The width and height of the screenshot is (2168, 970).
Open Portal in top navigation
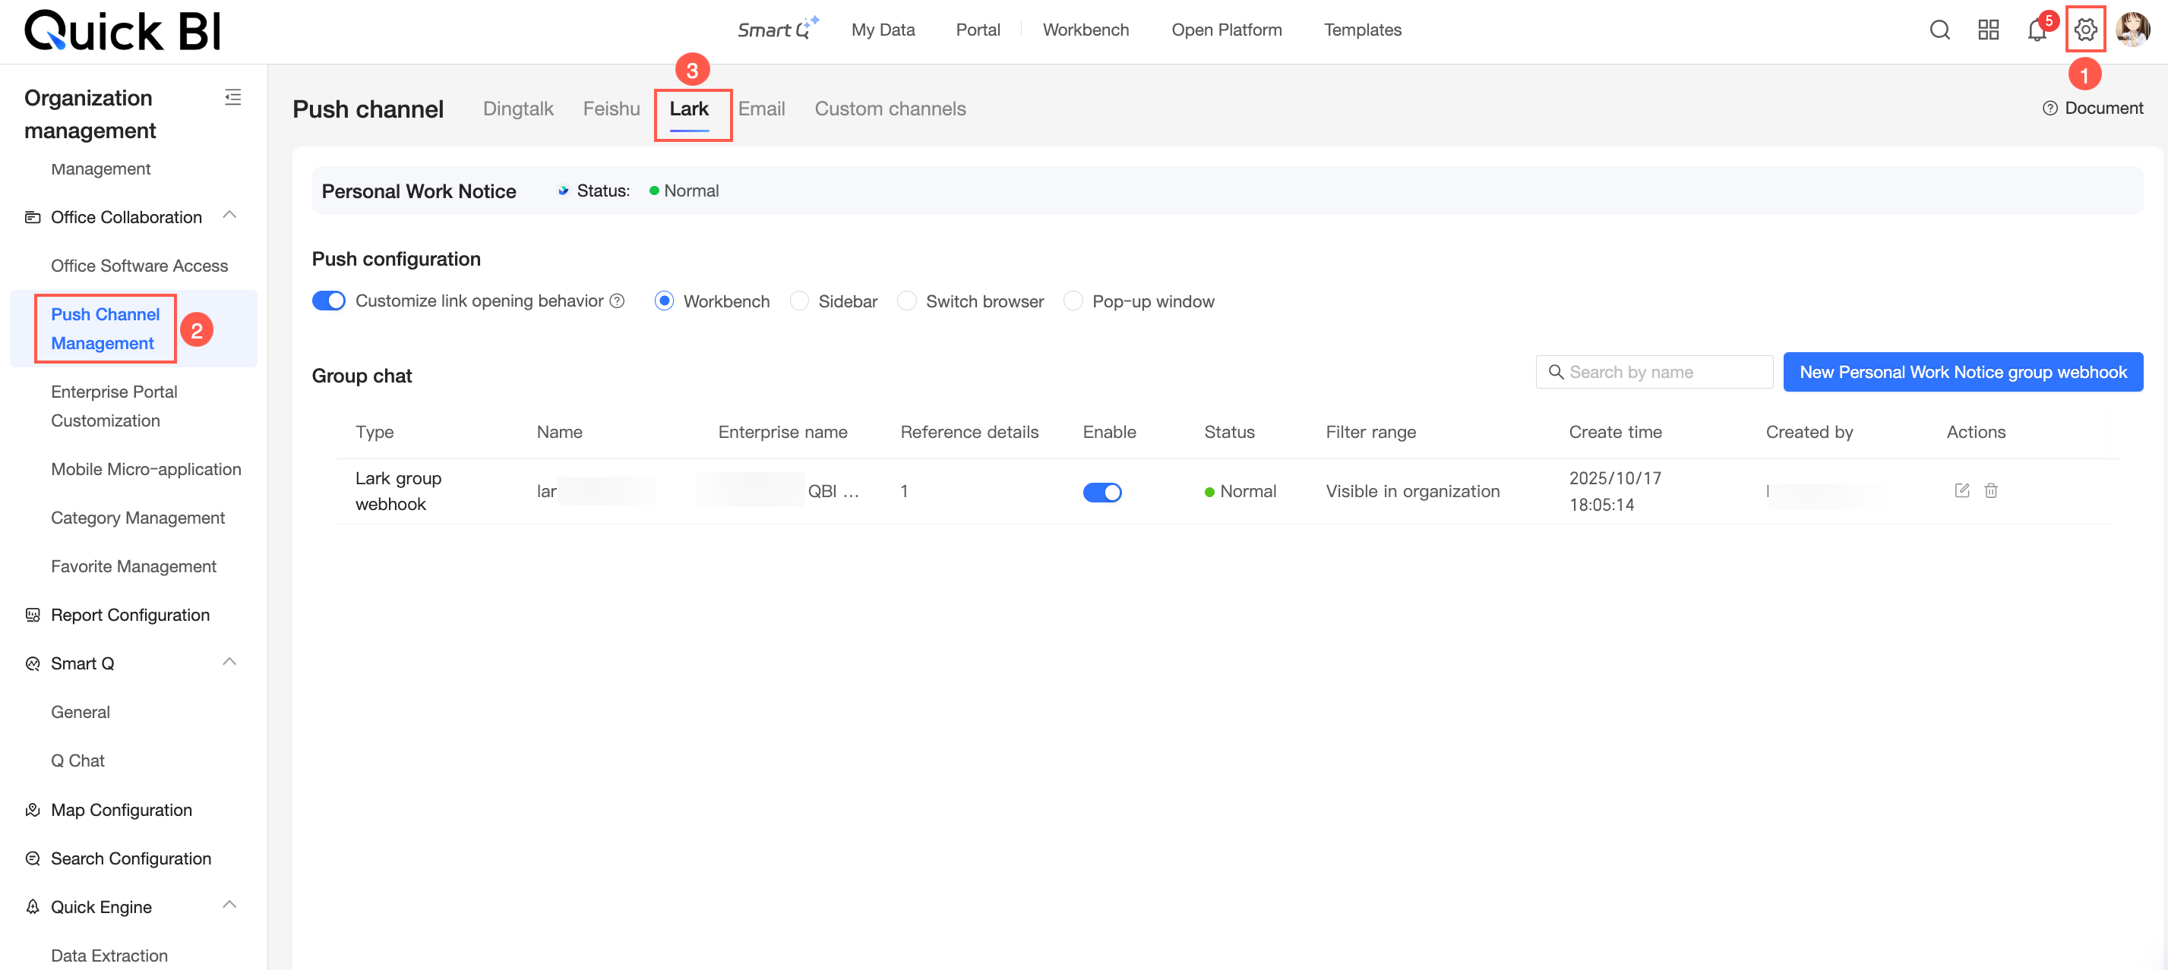[x=978, y=30]
